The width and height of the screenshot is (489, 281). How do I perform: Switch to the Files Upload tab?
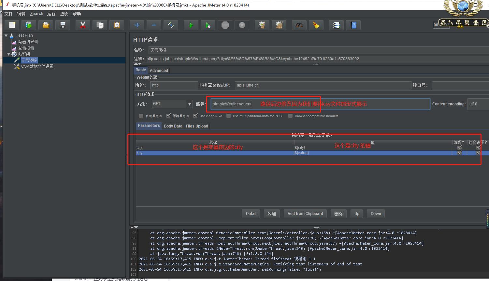point(197,126)
